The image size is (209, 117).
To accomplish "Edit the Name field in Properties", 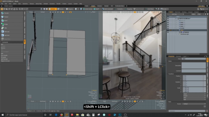I will 194,59.
